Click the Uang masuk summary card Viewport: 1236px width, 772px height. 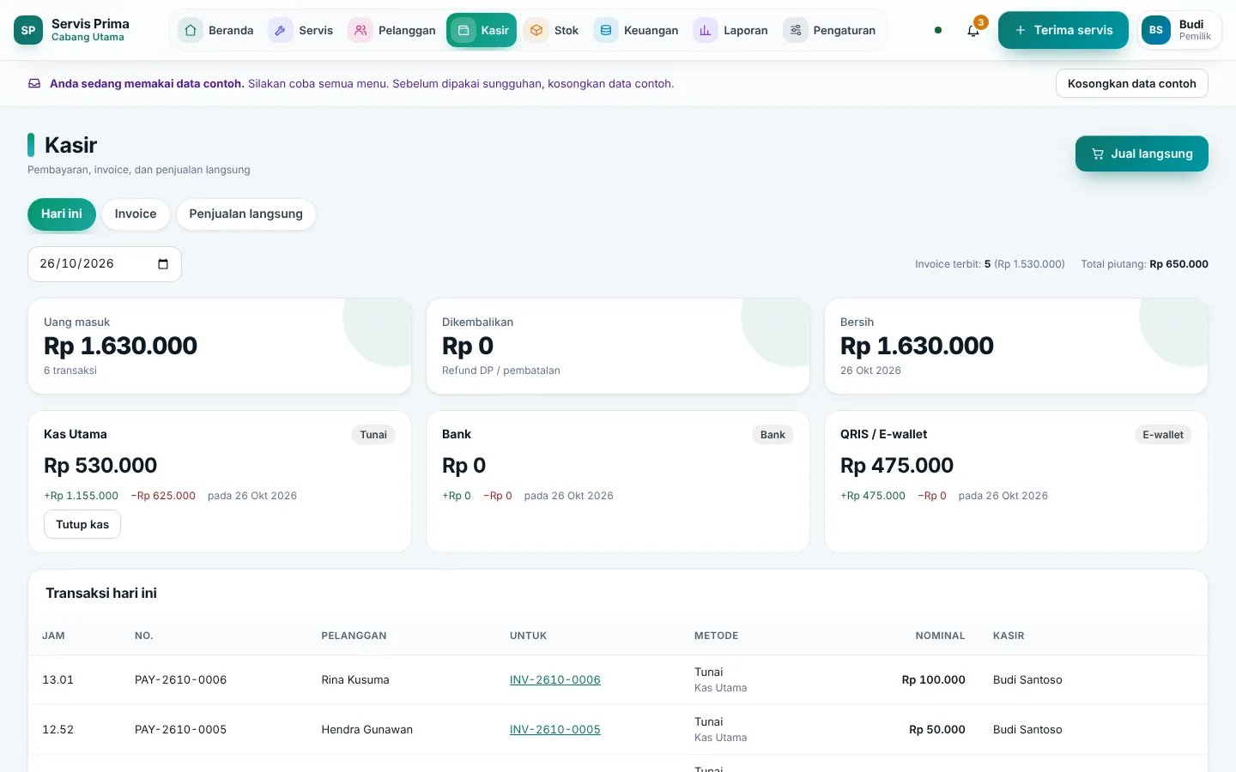[x=220, y=347]
